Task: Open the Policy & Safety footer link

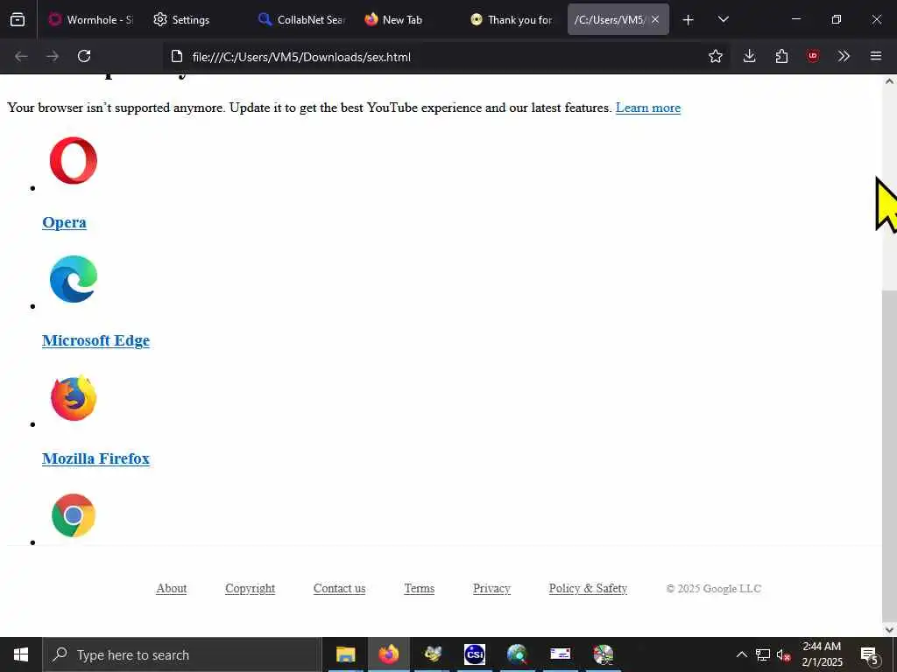Action: (588, 589)
